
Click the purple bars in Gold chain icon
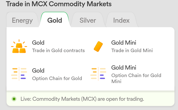(x=23, y=77)
